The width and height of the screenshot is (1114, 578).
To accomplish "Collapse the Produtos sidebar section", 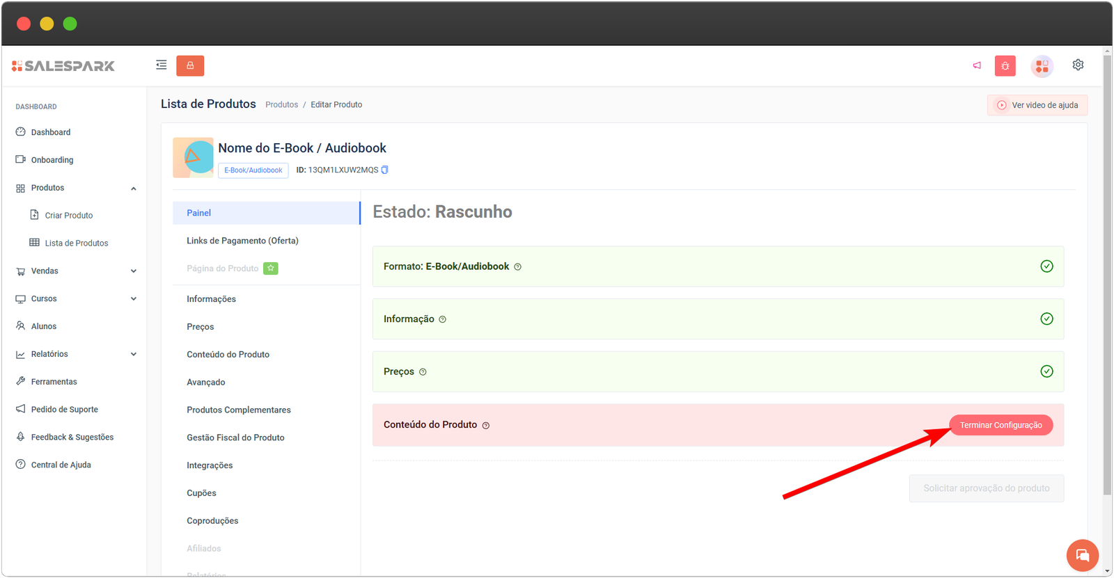I will point(133,188).
